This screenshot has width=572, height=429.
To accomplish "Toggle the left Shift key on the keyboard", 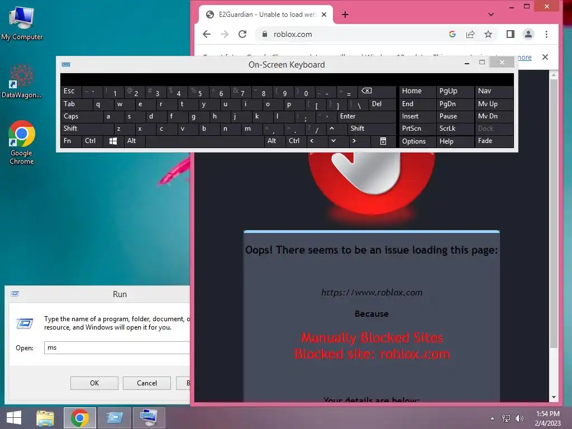I will tap(87, 128).
